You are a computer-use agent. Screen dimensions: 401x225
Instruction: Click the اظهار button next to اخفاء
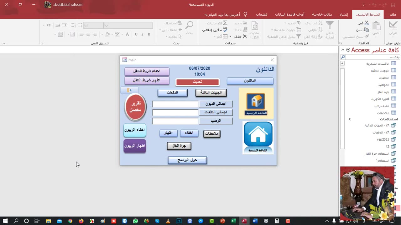click(x=169, y=133)
